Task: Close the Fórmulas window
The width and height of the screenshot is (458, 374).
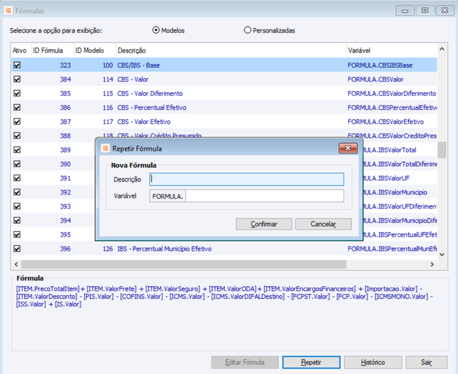Action: (x=445, y=11)
